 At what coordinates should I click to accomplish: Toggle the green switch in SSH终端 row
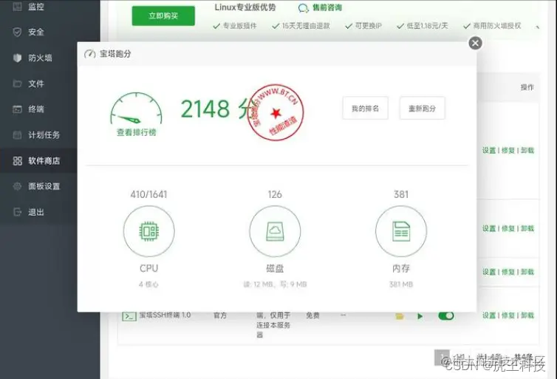[445, 315]
